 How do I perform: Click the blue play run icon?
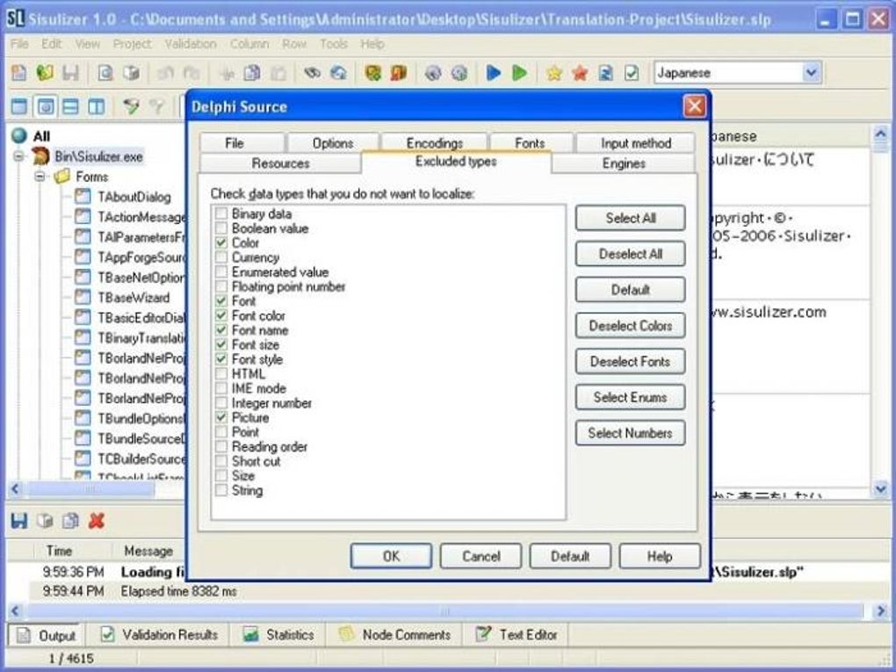point(493,73)
